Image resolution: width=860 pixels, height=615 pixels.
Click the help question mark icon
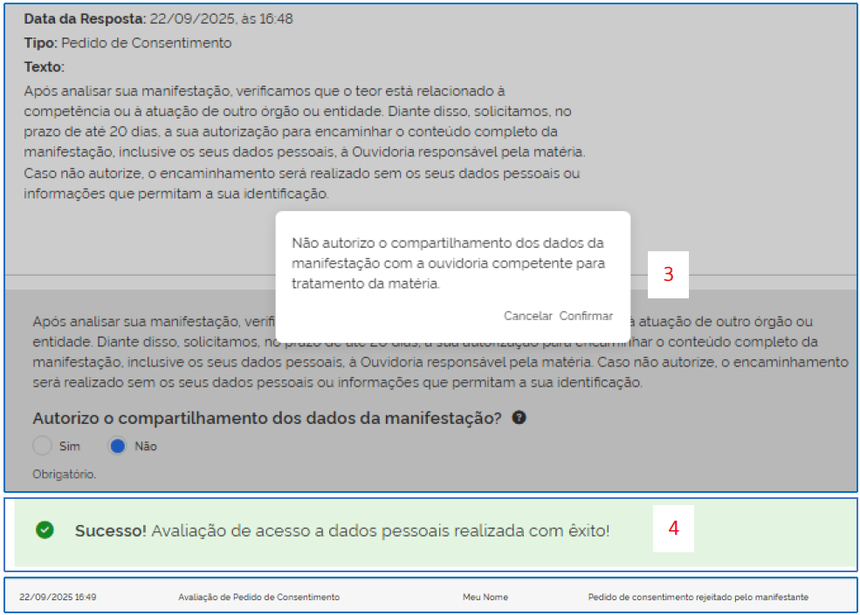(519, 418)
